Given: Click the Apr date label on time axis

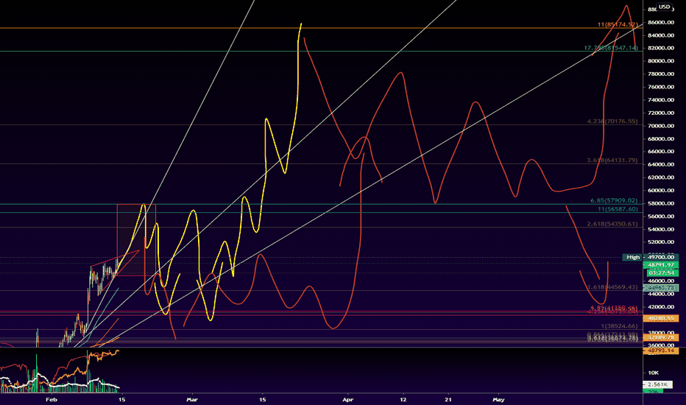Looking at the screenshot, I should (348, 399).
